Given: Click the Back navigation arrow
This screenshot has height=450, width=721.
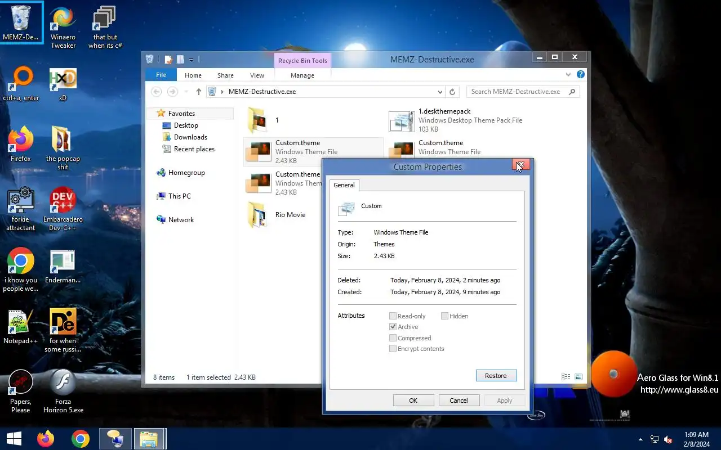Looking at the screenshot, I should pos(157,92).
